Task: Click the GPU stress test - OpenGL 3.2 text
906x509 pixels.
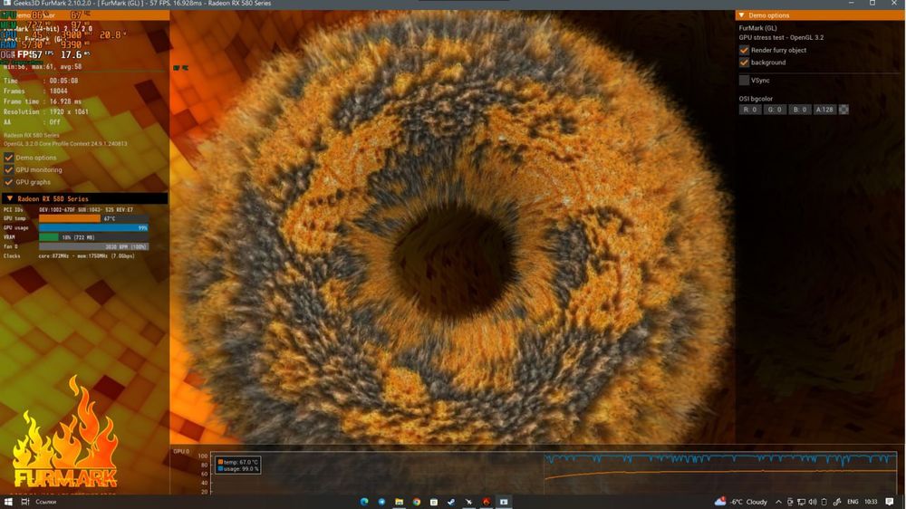Action: 781,37
